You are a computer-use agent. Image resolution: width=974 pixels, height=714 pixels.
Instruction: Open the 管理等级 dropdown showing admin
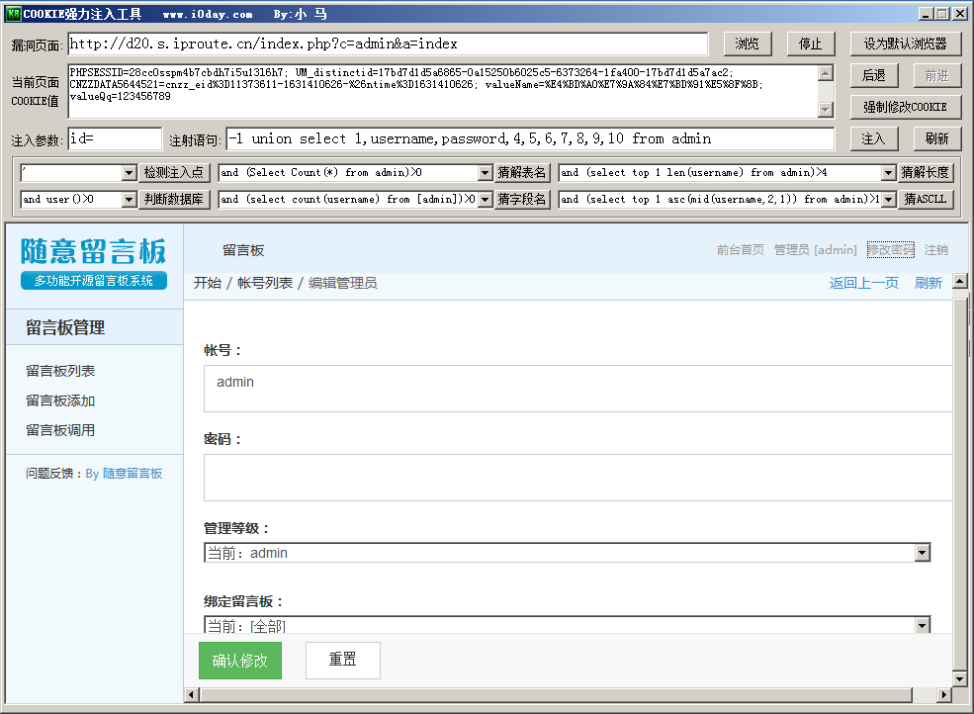pos(922,552)
